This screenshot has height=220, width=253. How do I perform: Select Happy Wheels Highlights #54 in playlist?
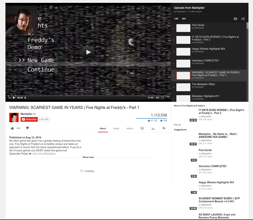[209, 52]
